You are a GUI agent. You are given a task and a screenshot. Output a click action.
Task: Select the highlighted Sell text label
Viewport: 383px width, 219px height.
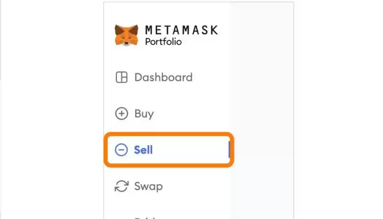tap(143, 150)
